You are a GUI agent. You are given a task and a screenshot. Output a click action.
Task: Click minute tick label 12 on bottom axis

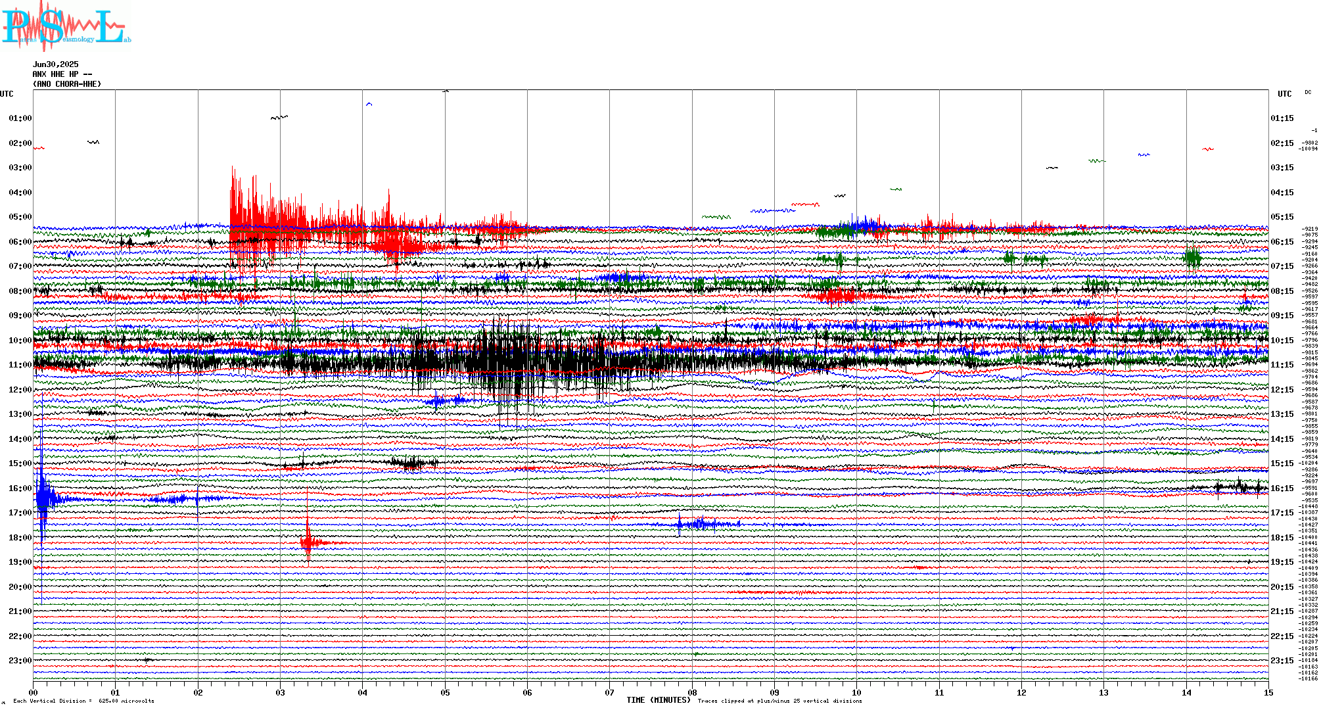(1021, 693)
